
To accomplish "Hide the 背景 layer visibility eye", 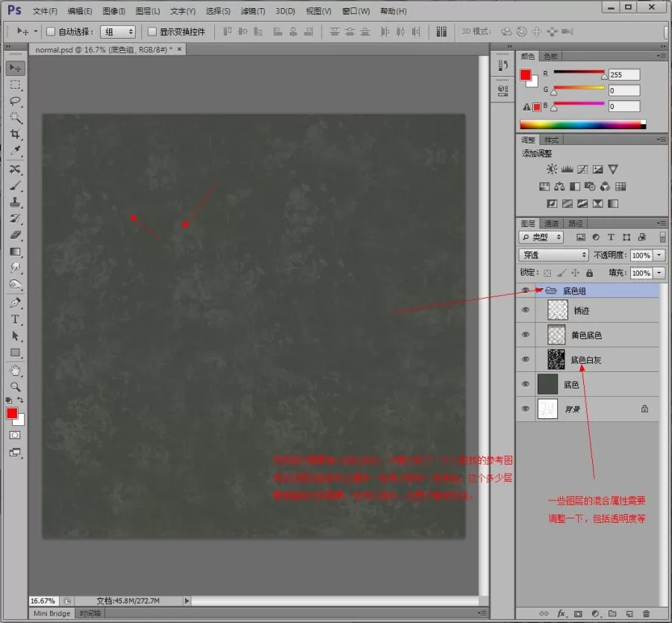I will coord(526,409).
